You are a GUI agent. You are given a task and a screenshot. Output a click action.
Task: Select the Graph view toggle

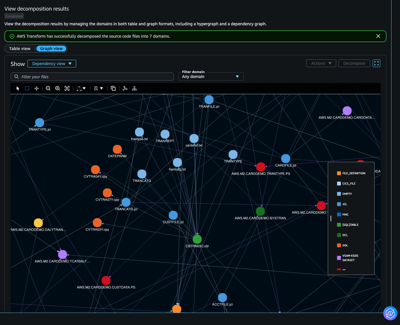click(51, 49)
